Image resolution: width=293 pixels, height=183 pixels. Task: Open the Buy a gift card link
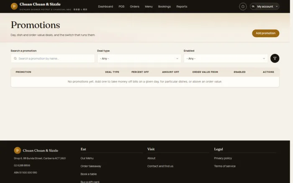click(90, 181)
